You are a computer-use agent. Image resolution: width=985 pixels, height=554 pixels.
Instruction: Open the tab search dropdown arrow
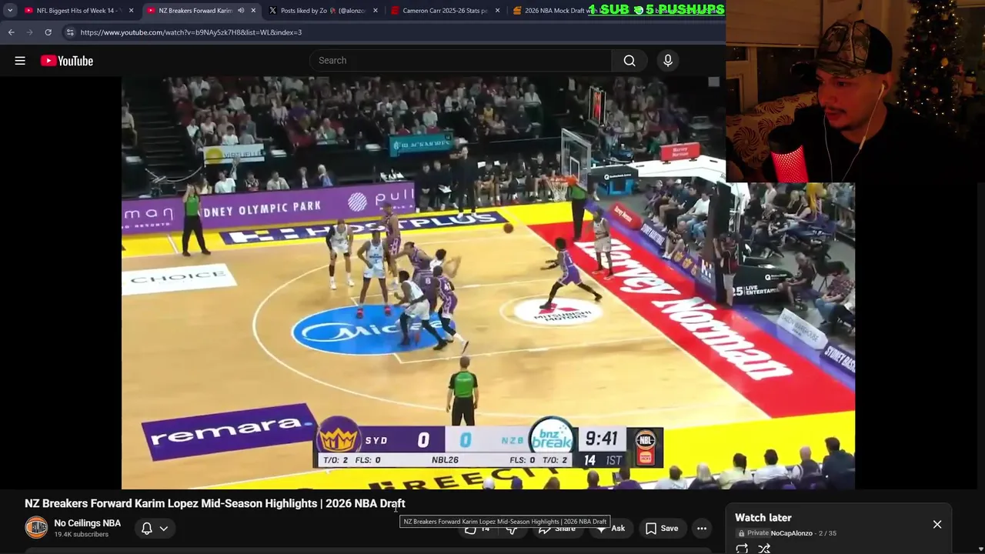coord(9,11)
